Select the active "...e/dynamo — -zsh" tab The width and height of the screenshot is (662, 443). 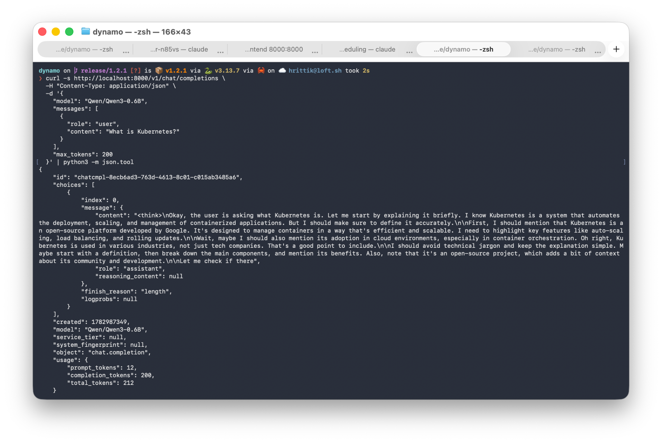pyautogui.click(x=464, y=49)
